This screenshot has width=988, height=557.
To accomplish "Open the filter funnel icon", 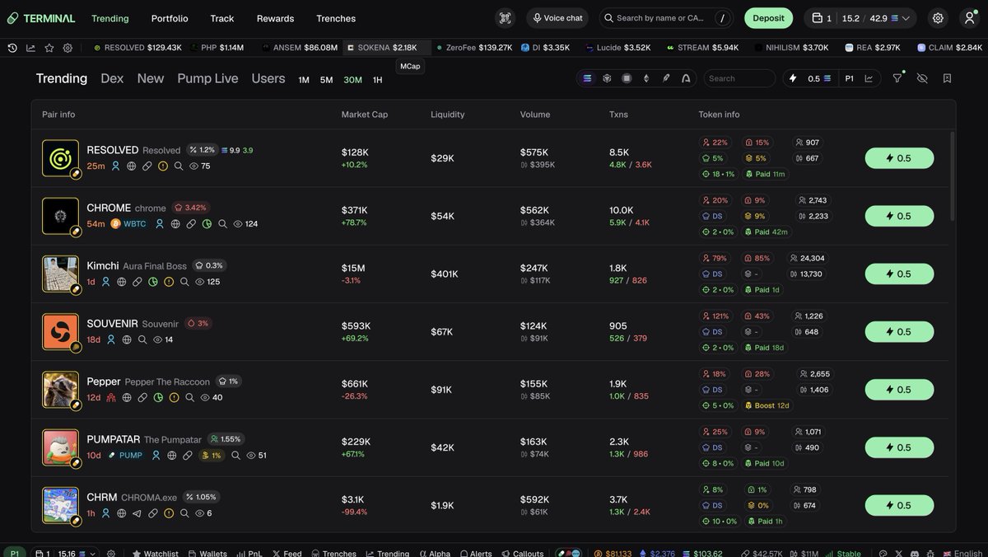I will tap(897, 78).
